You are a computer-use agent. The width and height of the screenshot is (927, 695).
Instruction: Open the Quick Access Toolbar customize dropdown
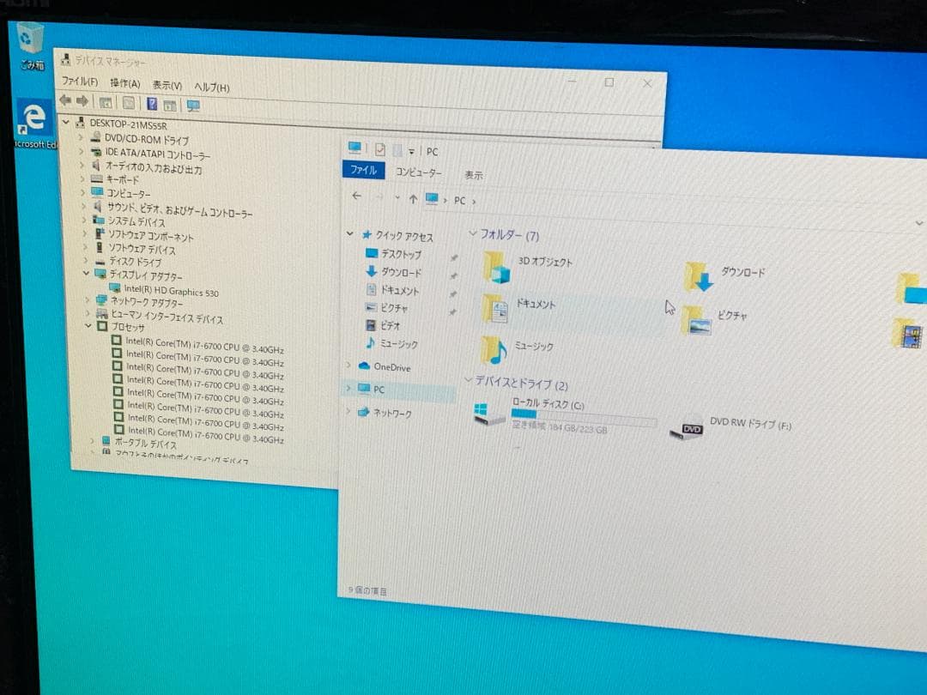pyautogui.click(x=411, y=152)
